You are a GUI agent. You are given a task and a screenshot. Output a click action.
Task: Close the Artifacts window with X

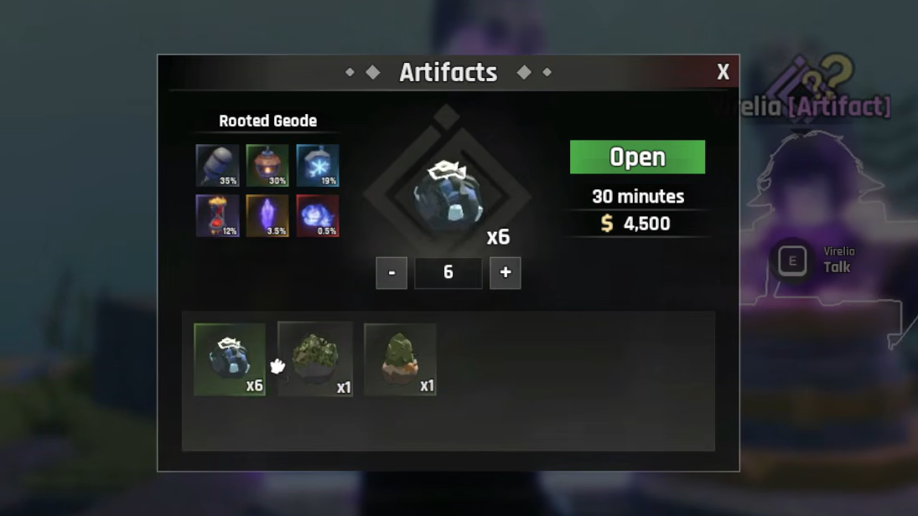point(723,72)
